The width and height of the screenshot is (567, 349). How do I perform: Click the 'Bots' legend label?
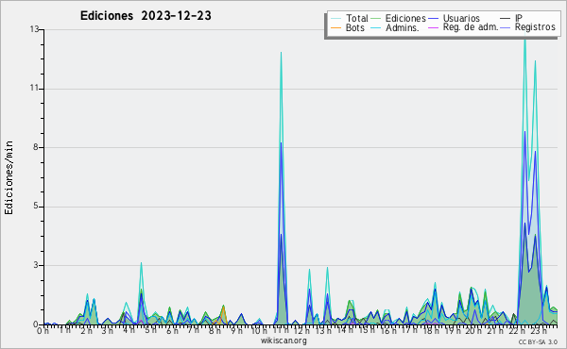pyautogui.click(x=355, y=27)
